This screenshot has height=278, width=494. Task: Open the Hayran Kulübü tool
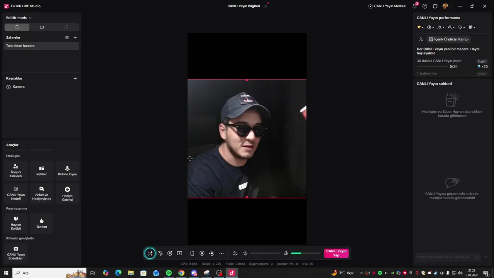click(16, 223)
